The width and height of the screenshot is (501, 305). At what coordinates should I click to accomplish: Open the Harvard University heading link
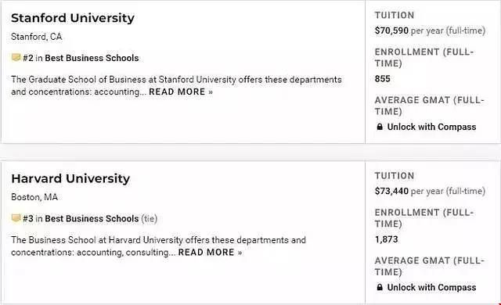tap(70, 178)
